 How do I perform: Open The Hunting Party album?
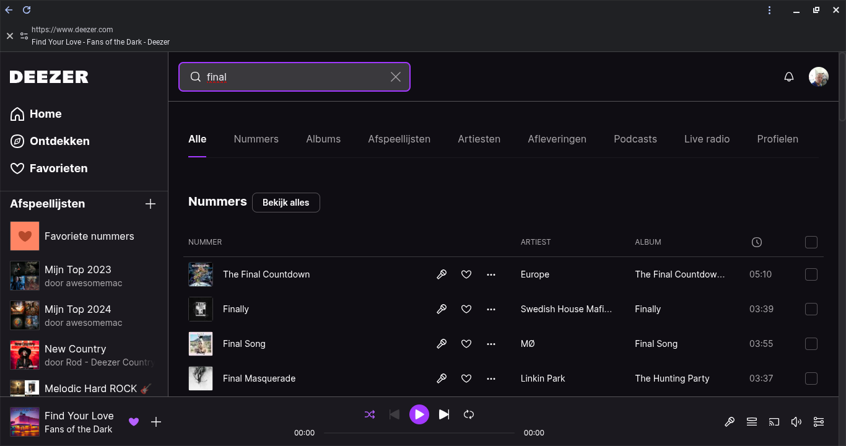pos(672,378)
